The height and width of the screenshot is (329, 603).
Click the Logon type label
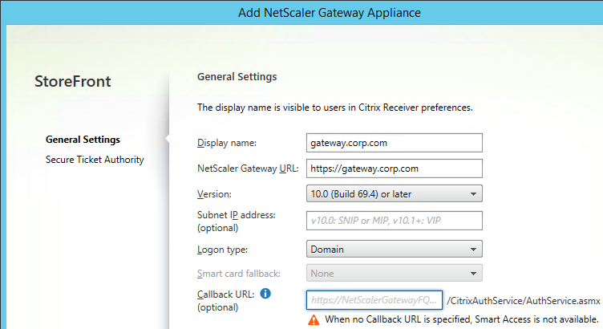tap(222, 250)
